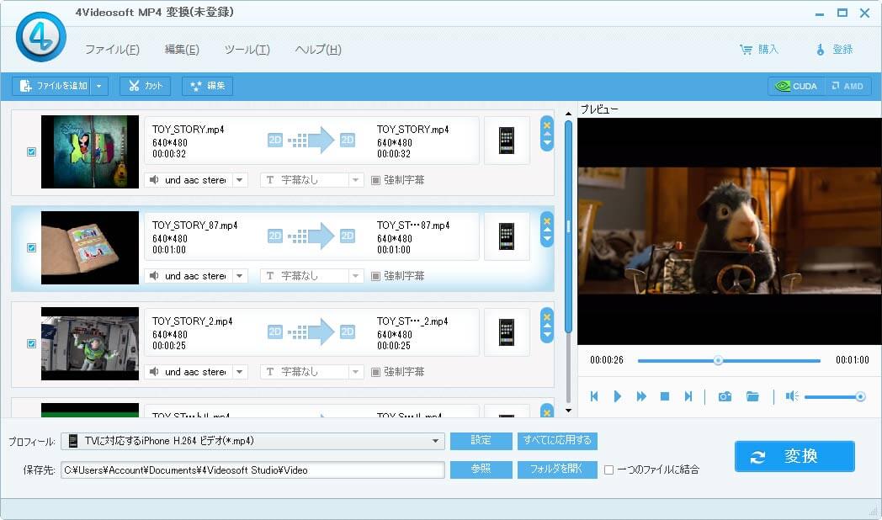Click 参照 to browse save destination

click(481, 470)
